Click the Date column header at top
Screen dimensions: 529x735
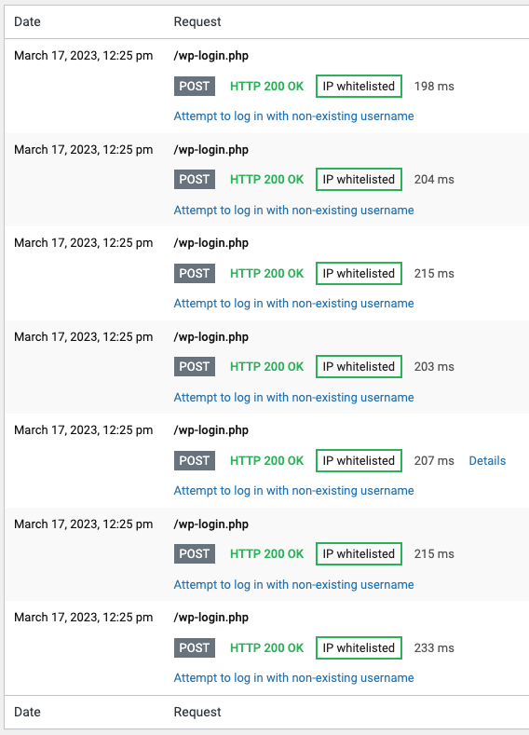tap(27, 21)
